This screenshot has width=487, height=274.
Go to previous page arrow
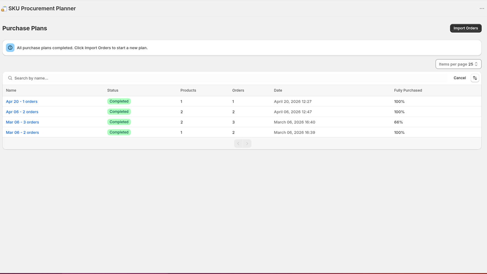238,143
